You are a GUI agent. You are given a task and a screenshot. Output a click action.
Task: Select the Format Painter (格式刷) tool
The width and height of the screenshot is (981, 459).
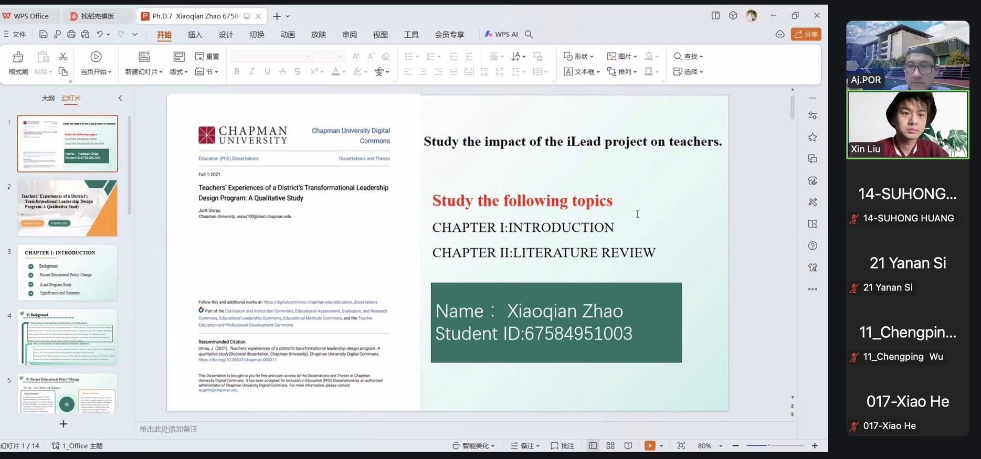click(18, 63)
